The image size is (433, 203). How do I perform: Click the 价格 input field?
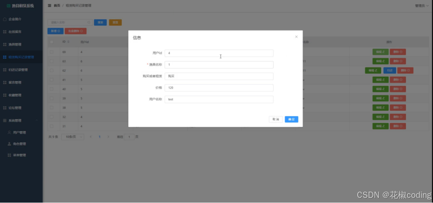[x=219, y=88]
